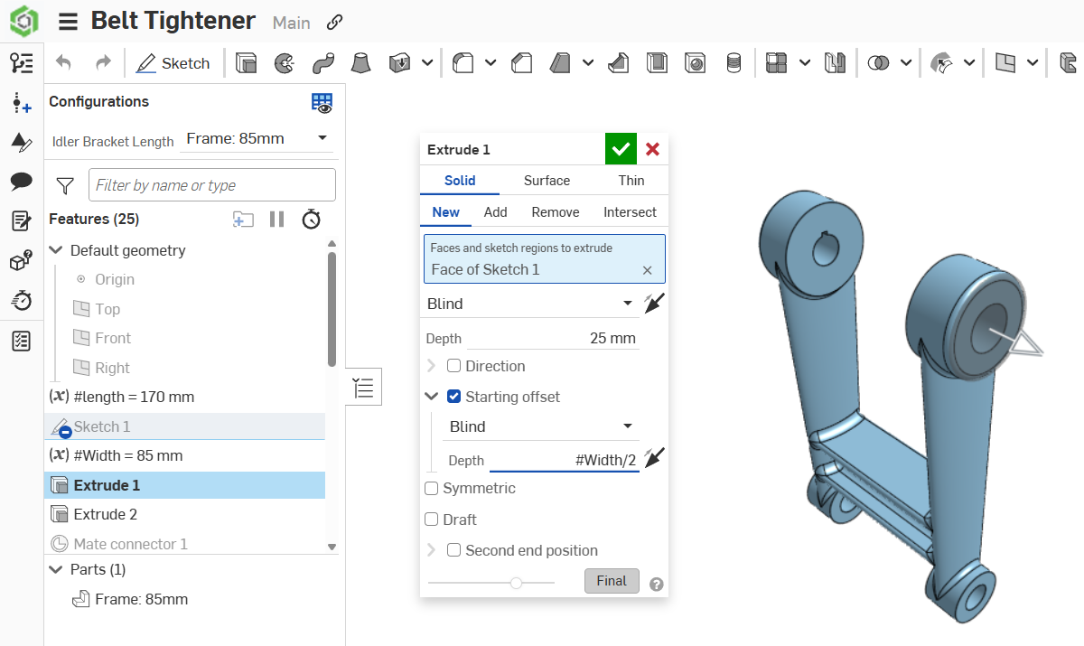Open the feature list sidebar icon

tap(22, 63)
